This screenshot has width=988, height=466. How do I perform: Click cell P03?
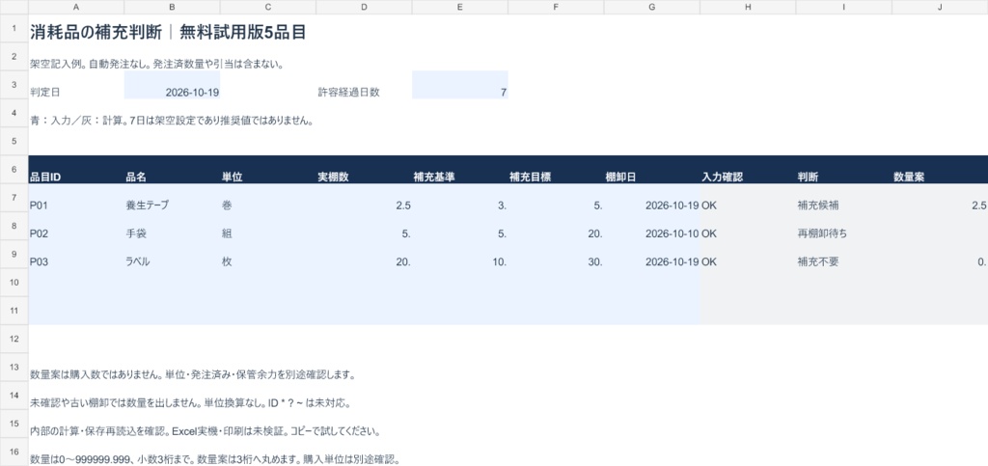pos(76,255)
